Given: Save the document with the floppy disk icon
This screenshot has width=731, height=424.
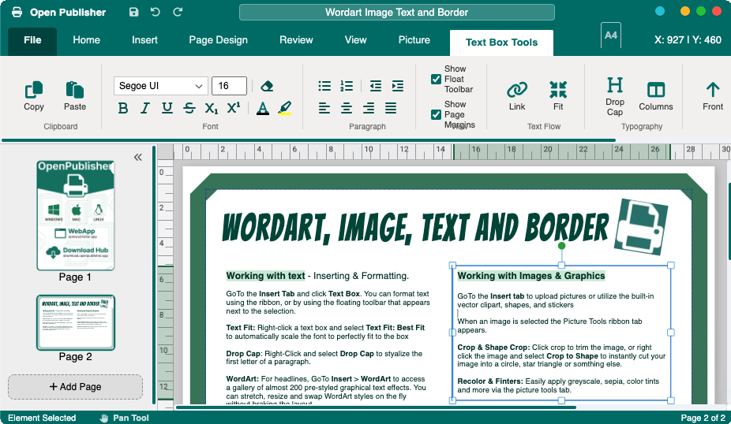Looking at the screenshot, I should (x=133, y=12).
